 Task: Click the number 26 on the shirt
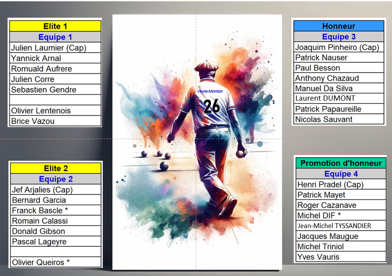(211, 106)
